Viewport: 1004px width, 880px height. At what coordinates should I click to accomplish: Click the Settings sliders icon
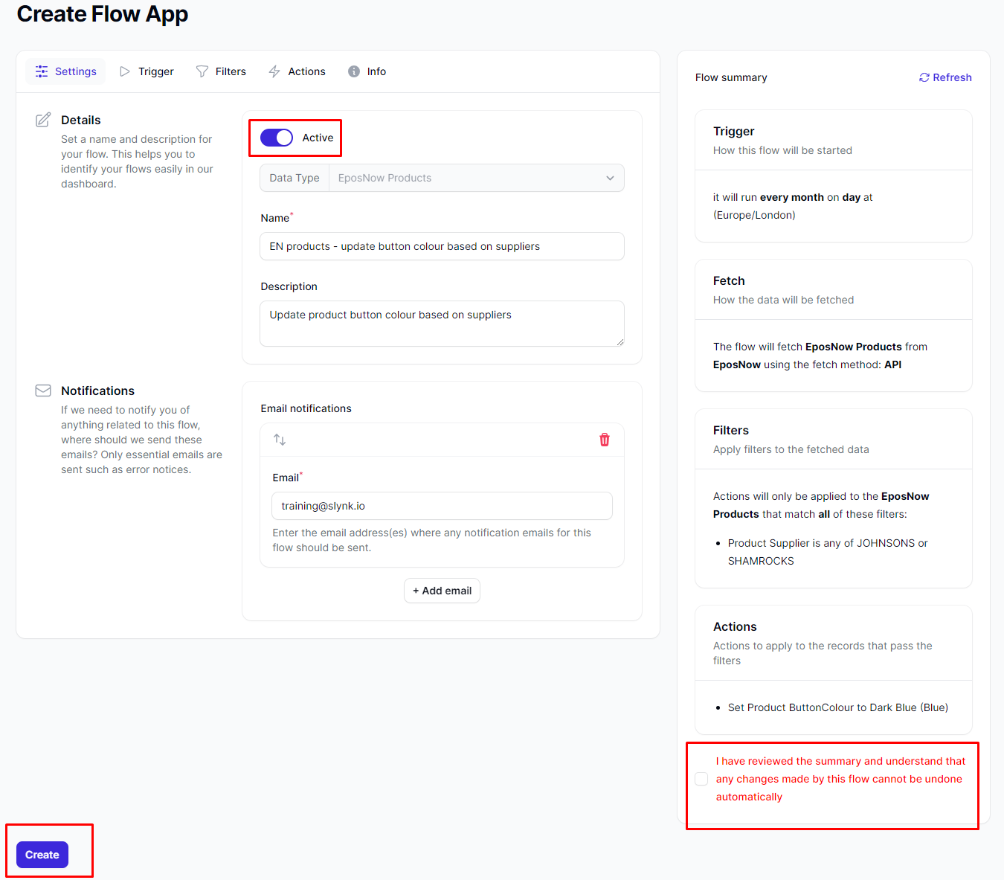42,71
